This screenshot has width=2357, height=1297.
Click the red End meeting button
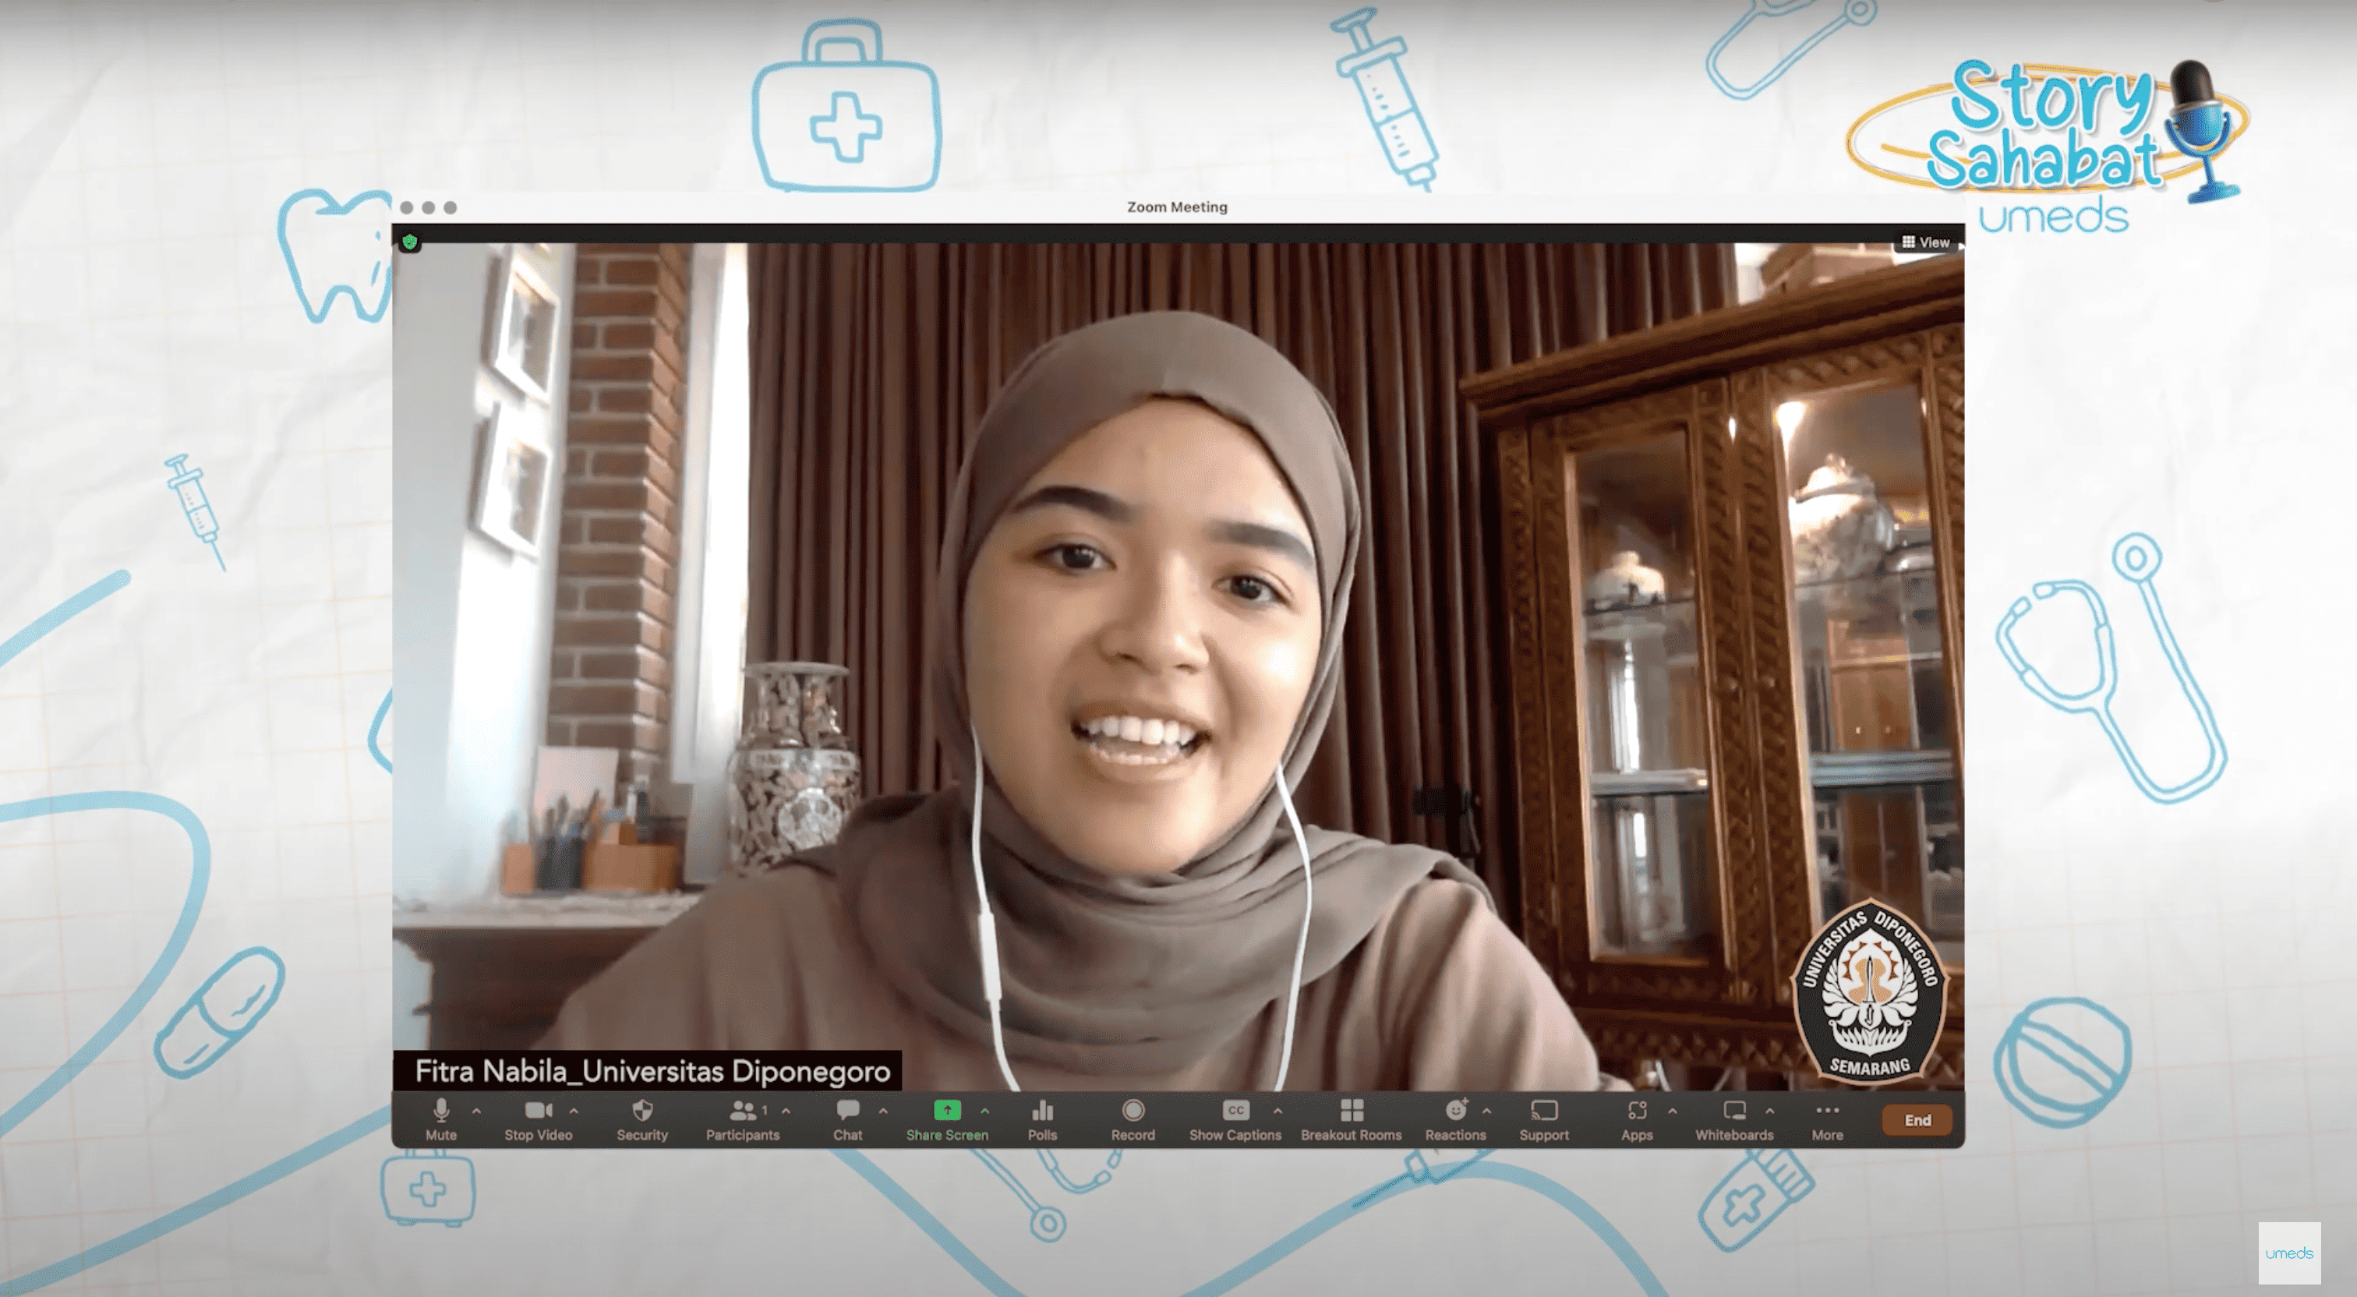pyautogui.click(x=1917, y=1120)
